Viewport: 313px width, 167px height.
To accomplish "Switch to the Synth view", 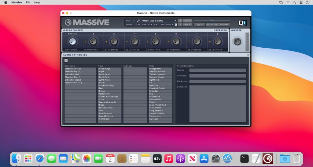I will 199,24.
